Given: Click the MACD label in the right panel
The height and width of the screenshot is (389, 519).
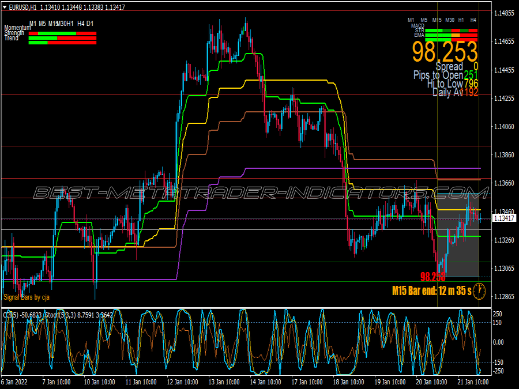Looking at the screenshot, I should (418, 25).
